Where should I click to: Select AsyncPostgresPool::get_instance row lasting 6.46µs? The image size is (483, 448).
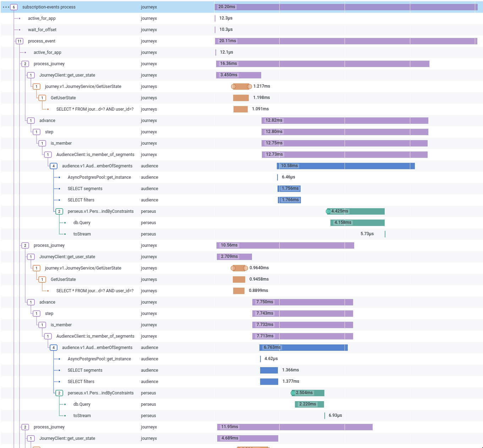coord(241,177)
